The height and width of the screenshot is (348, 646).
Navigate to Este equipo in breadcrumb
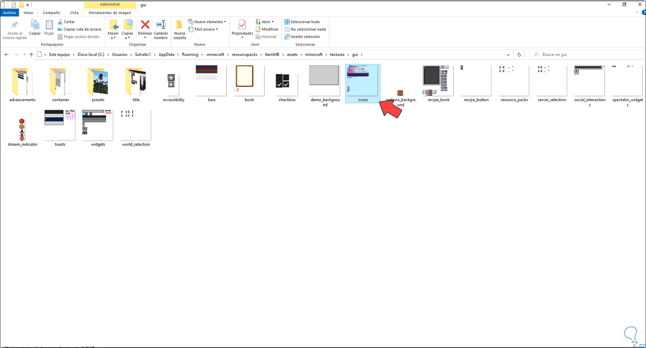point(59,55)
